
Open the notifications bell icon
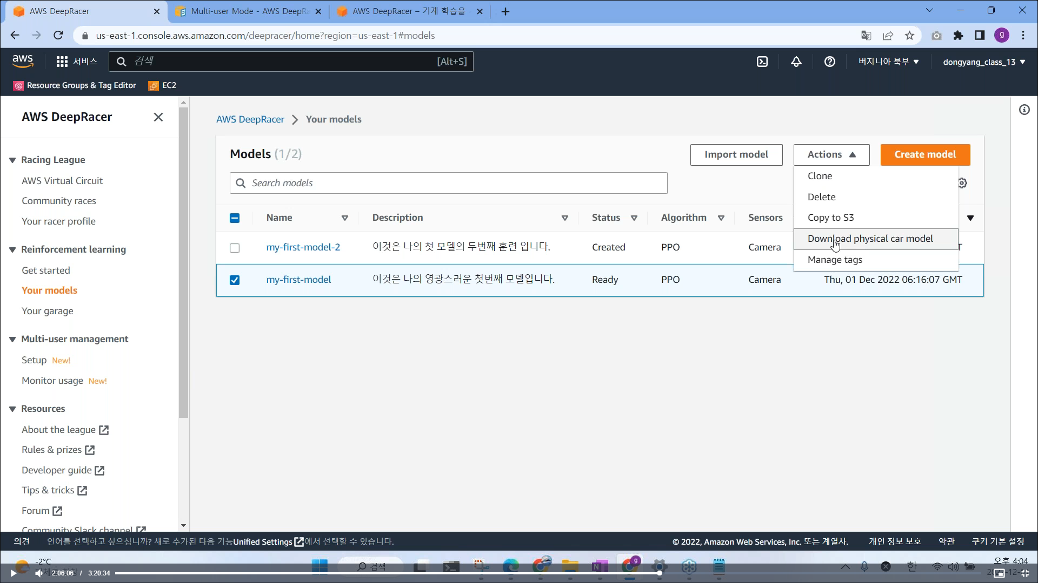796,62
